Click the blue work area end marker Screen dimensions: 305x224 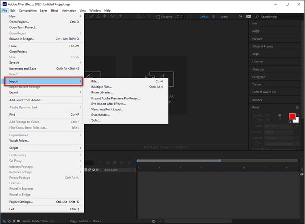[220, 161]
